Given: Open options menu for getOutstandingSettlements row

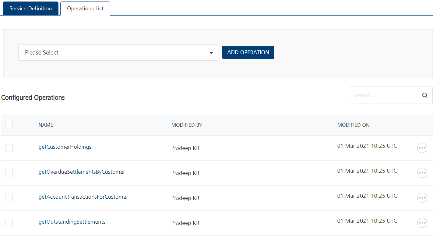Looking at the screenshot, I should coord(422,223).
